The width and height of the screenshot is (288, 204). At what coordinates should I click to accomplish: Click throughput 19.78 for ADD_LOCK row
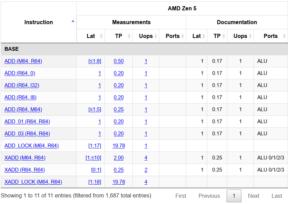(x=119, y=146)
